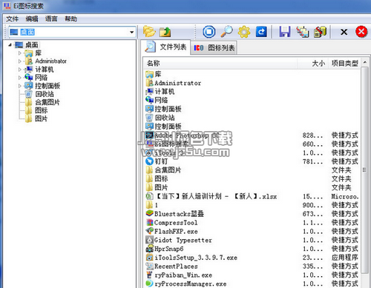Click the yellow folder export icon
The image size is (371, 288).
320,32
